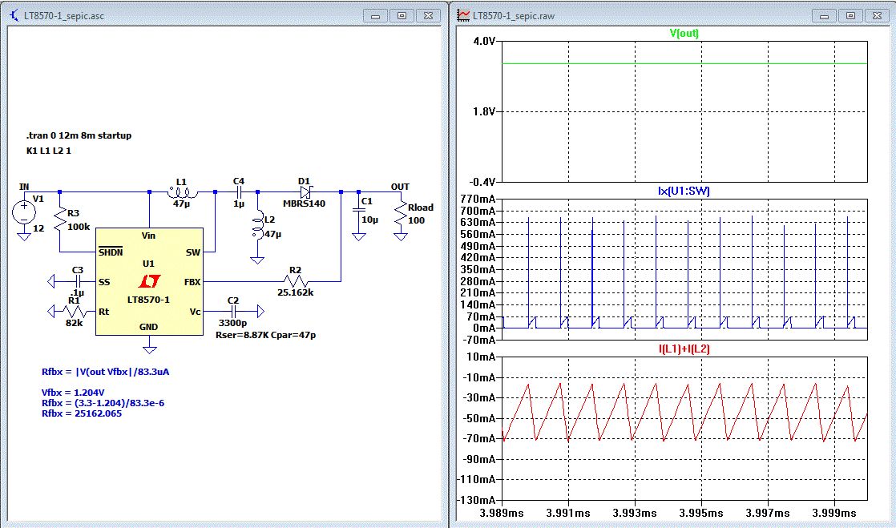Select the R2 feedback resistor symbol
896x528 pixels.
coord(295,281)
